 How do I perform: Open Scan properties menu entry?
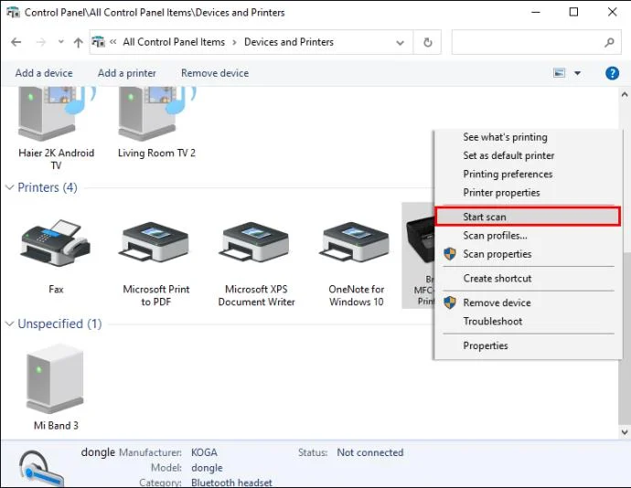coord(497,254)
